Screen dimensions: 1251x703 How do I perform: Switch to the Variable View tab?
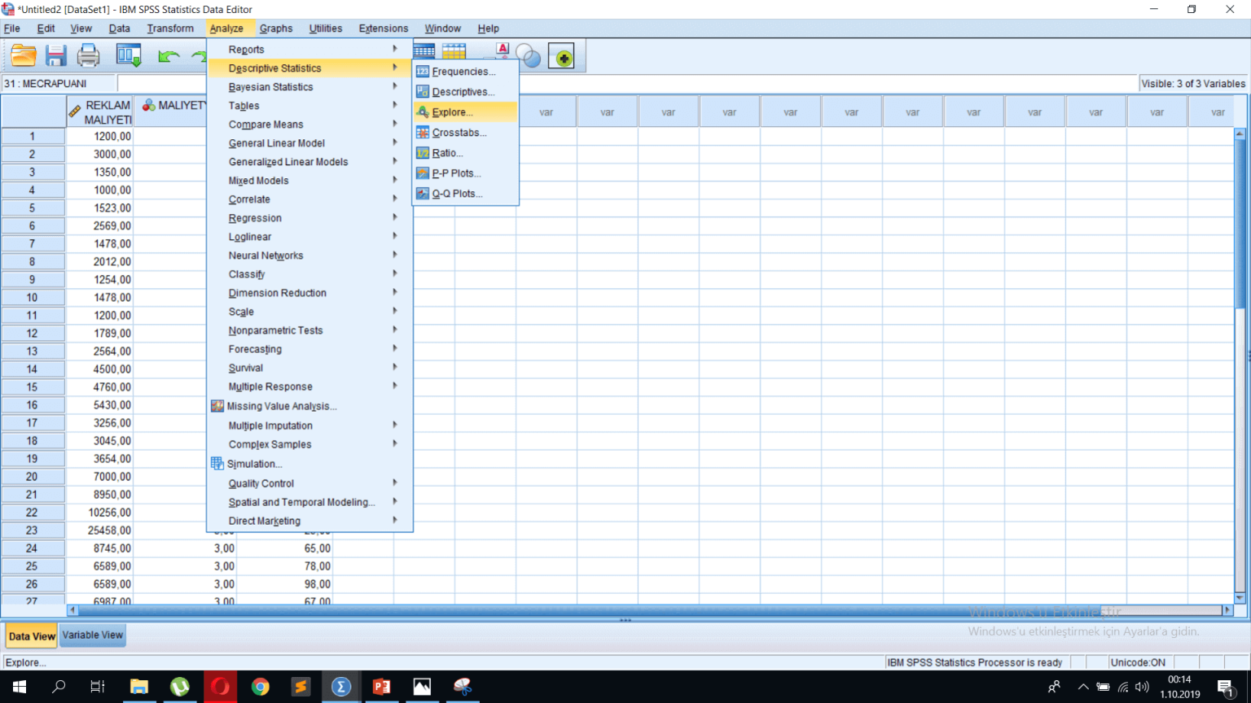[92, 635]
